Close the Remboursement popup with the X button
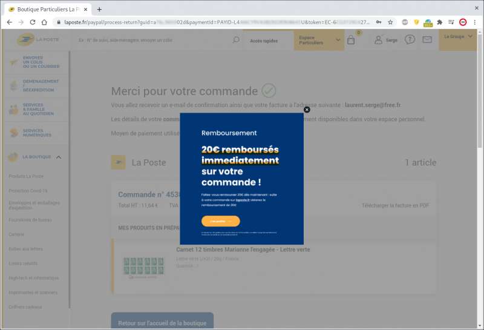 tap(307, 110)
